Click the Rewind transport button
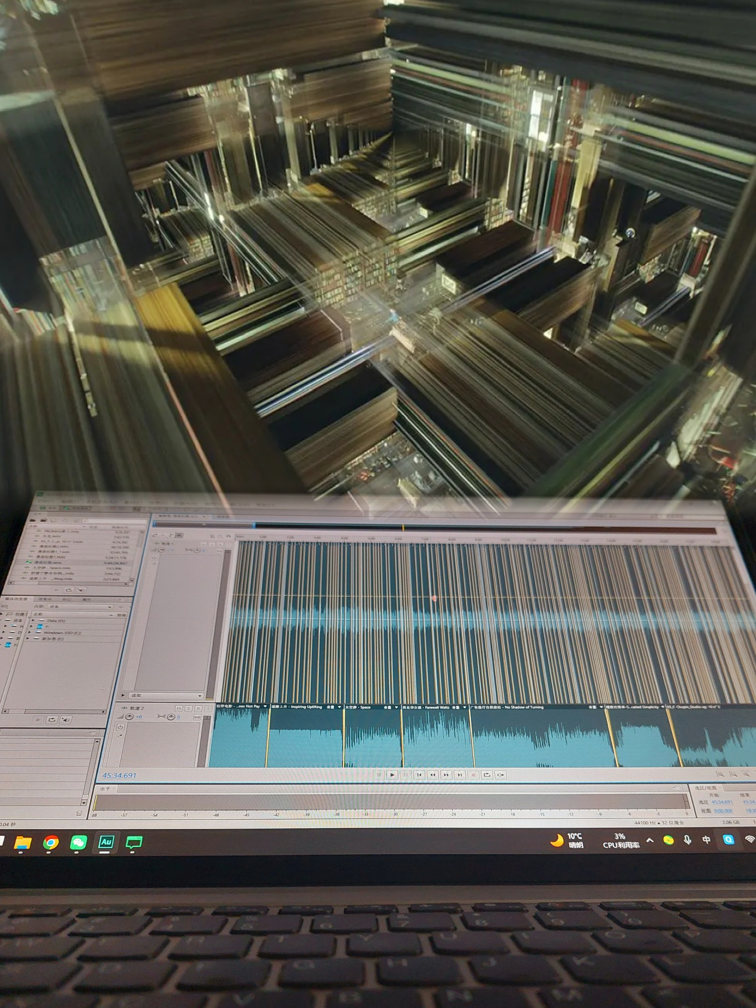756x1008 pixels. point(432,775)
